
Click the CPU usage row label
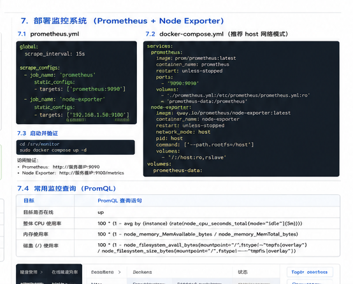pyautogui.click(x=42, y=224)
